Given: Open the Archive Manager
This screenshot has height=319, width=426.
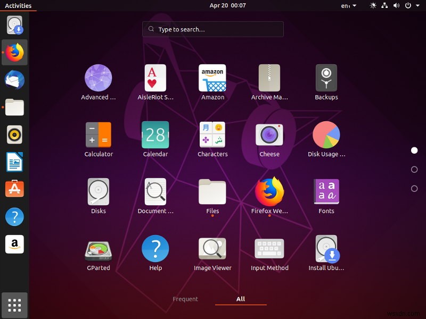Looking at the screenshot, I should tap(269, 78).
